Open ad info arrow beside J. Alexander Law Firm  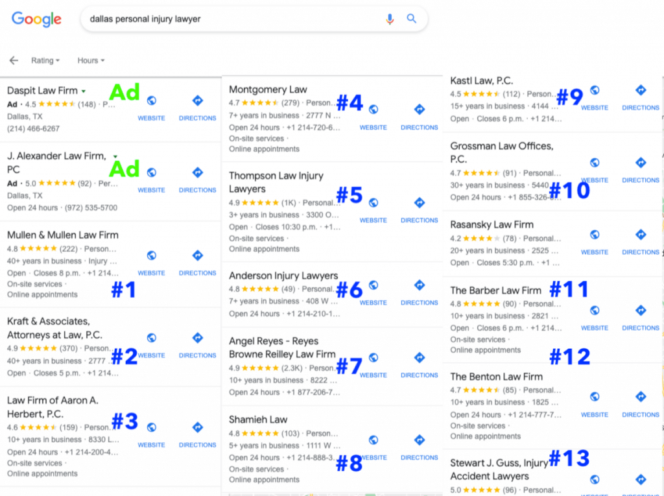click(115, 156)
